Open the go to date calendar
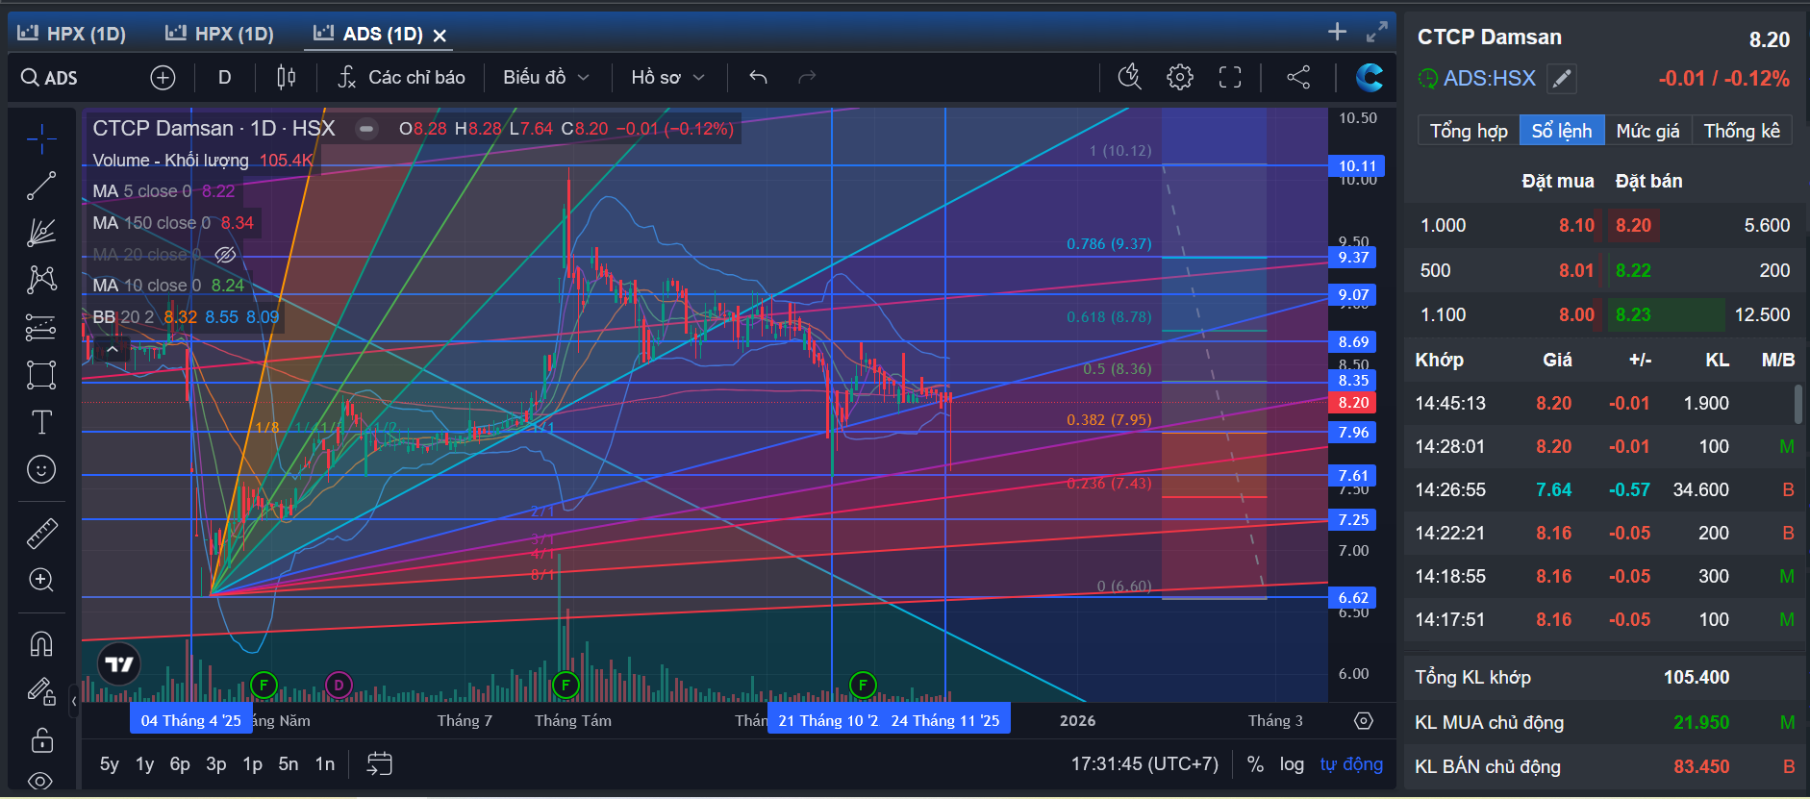 pyautogui.click(x=380, y=764)
